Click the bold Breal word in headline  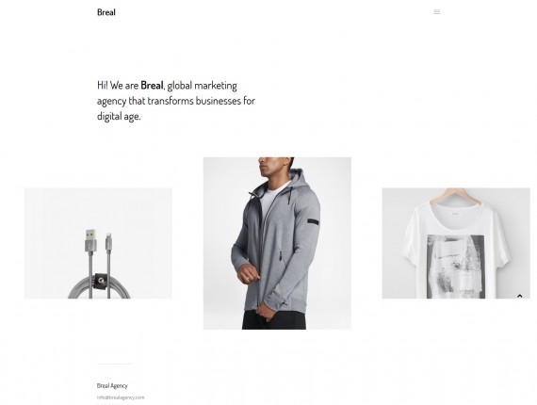coord(152,86)
